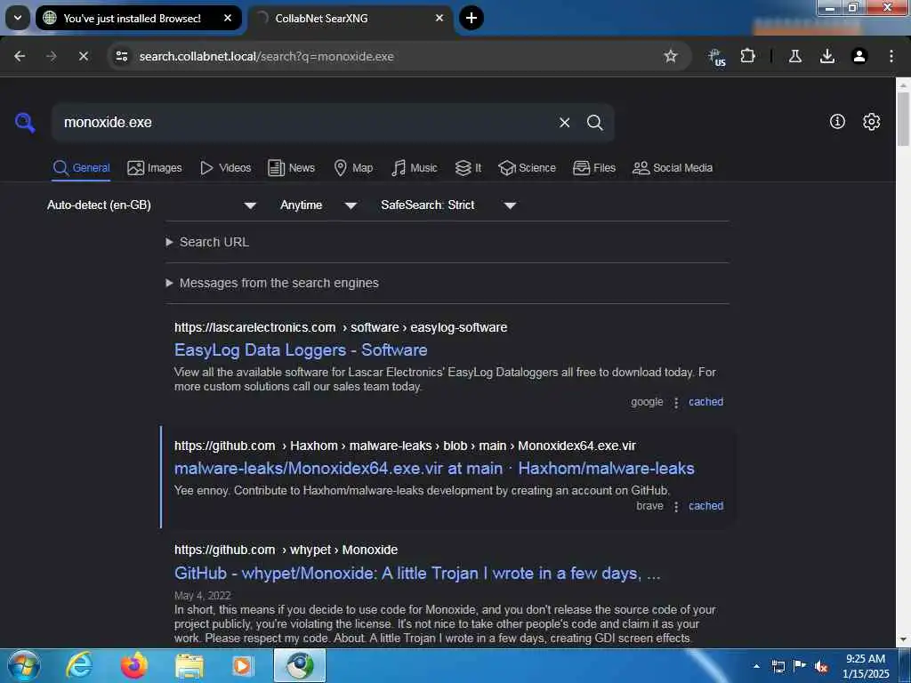The image size is (911, 683).
Task: View site information icon in address bar
Action: coord(121,56)
